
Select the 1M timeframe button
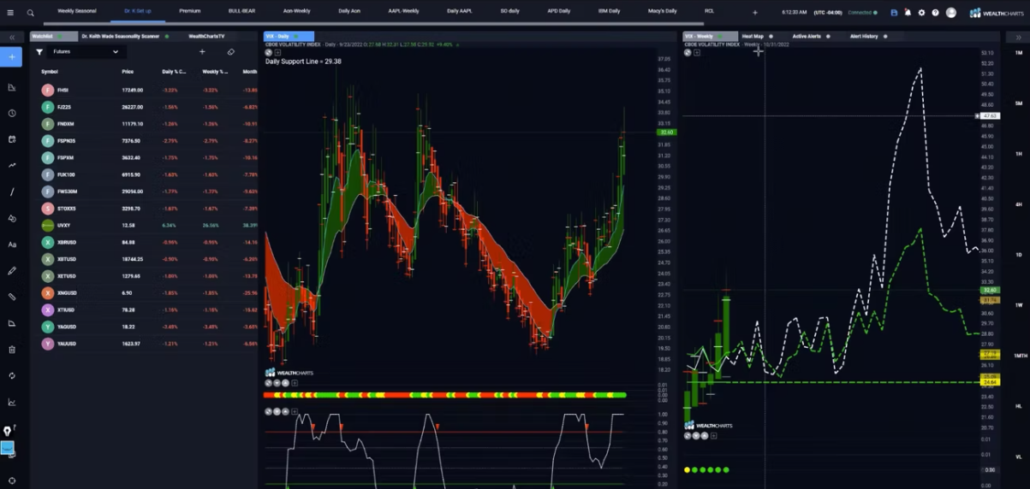pos(1018,53)
